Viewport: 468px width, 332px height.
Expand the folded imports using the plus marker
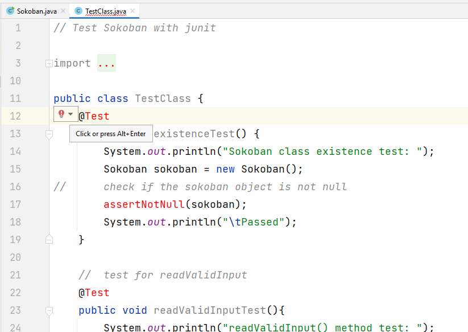pos(49,63)
